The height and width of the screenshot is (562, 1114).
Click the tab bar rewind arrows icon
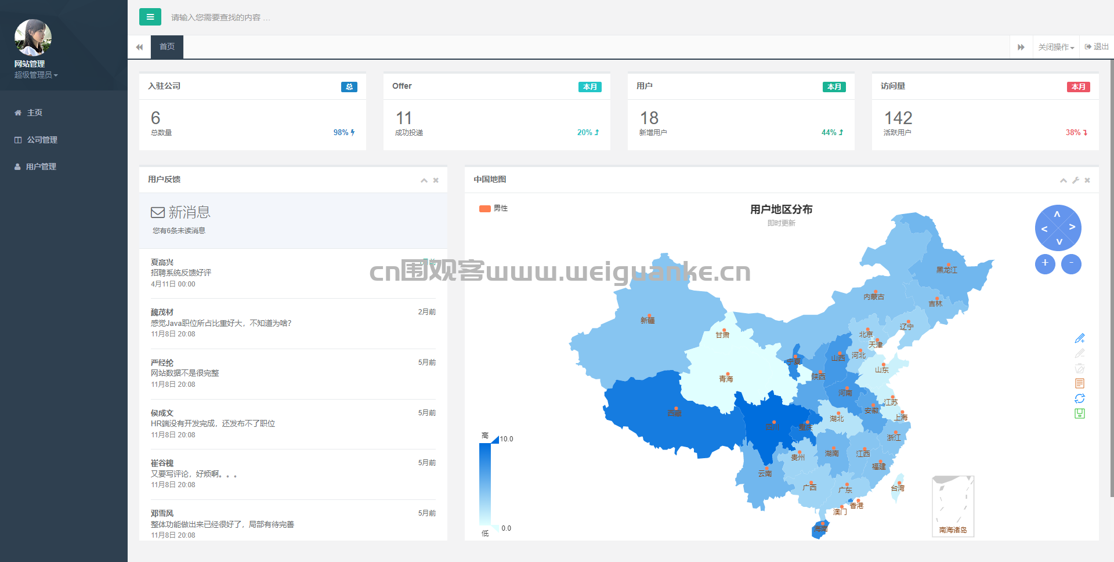click(139, 47)
